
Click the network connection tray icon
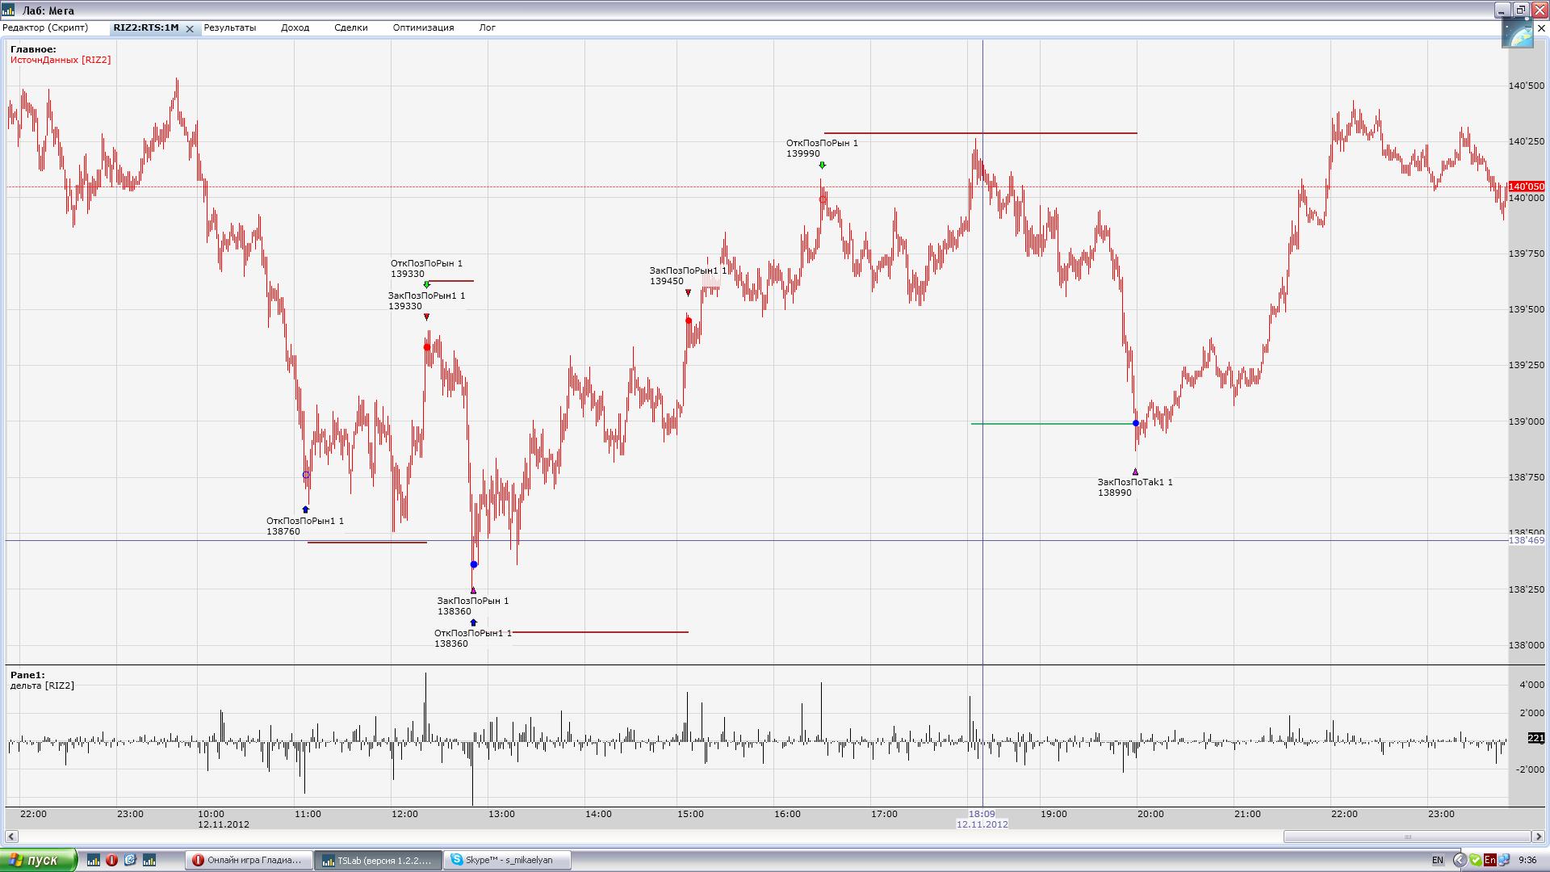(x=1504, y=860)
